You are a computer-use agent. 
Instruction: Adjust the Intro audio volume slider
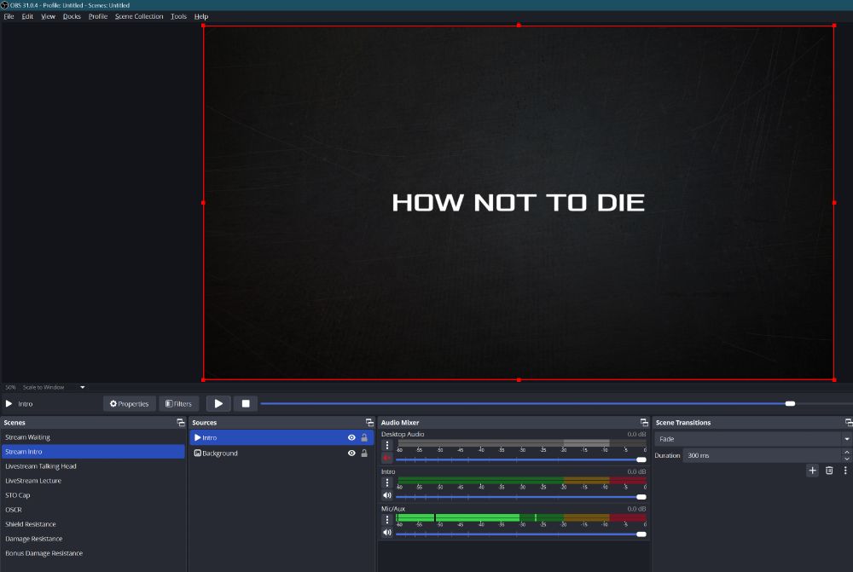[521, 497]
